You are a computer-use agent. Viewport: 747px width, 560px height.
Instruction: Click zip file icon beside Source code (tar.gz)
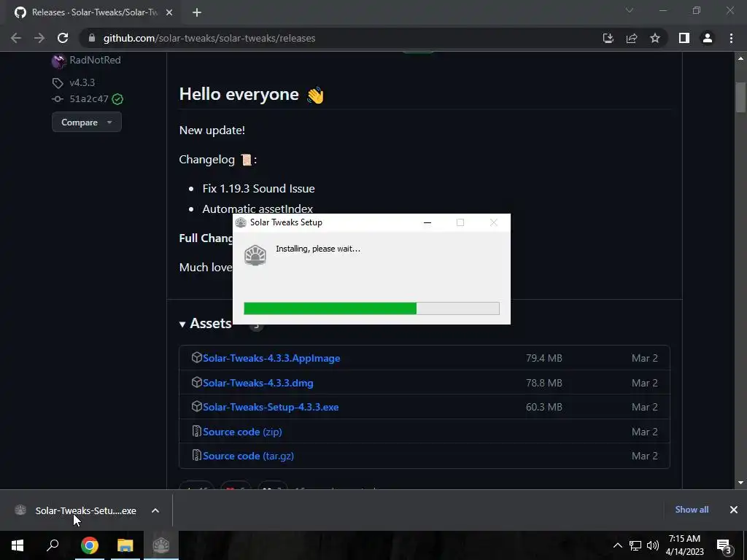point(196,455)
